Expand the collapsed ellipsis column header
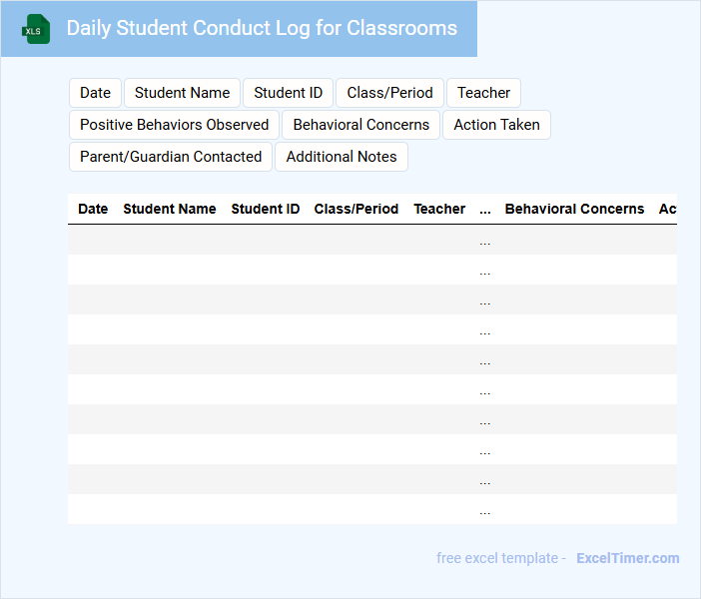701x599 pixels. point(485,210)
